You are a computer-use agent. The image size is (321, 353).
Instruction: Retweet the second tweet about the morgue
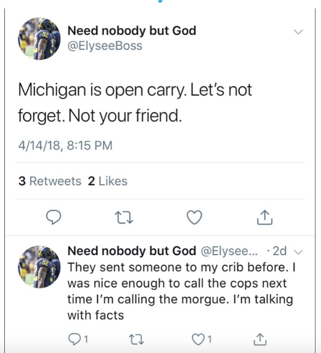[x=136, y=339]
